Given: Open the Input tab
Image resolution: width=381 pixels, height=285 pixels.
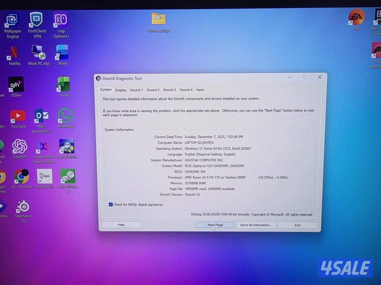Looking at the screenshot, I should tap(200, 90).
